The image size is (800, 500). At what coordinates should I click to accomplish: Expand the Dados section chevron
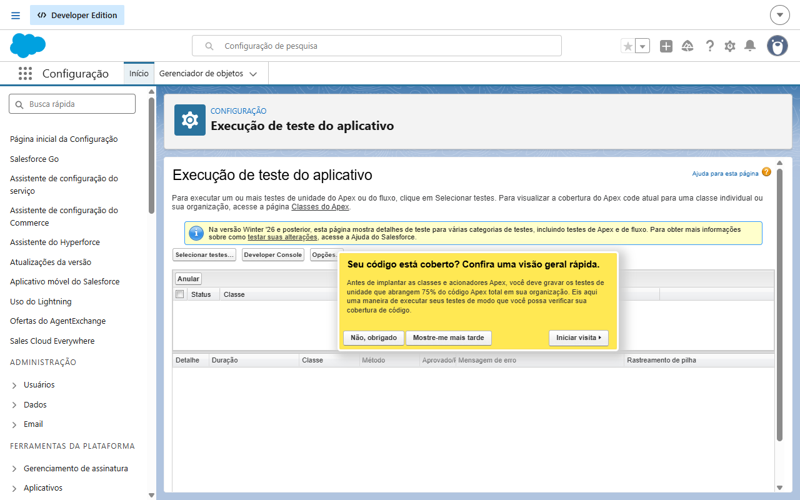pos(14,405)
